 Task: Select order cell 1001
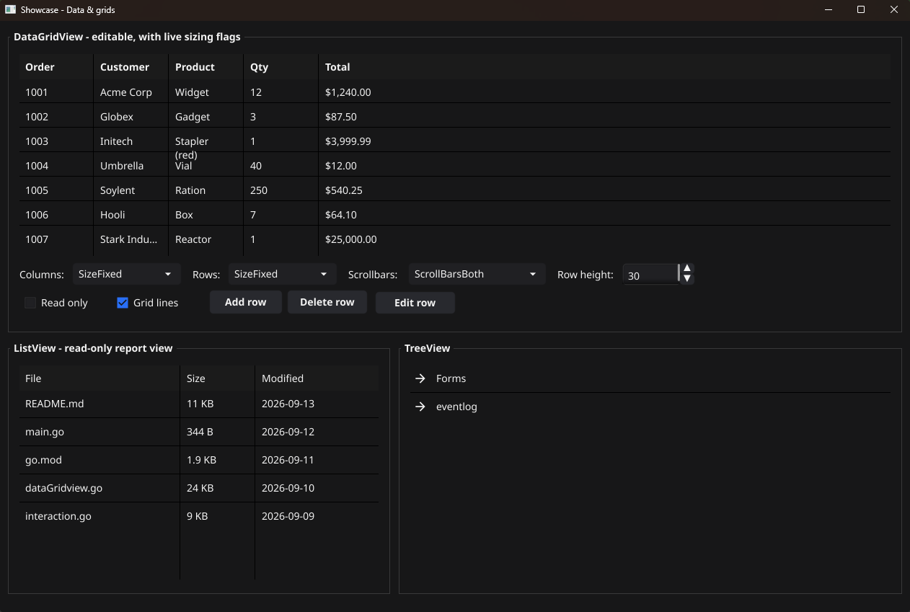coord(56,92)
